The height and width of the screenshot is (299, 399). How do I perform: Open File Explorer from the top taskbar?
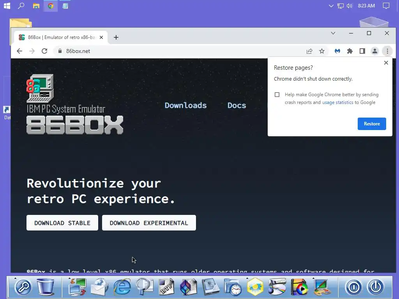click(x=36, y=6)
